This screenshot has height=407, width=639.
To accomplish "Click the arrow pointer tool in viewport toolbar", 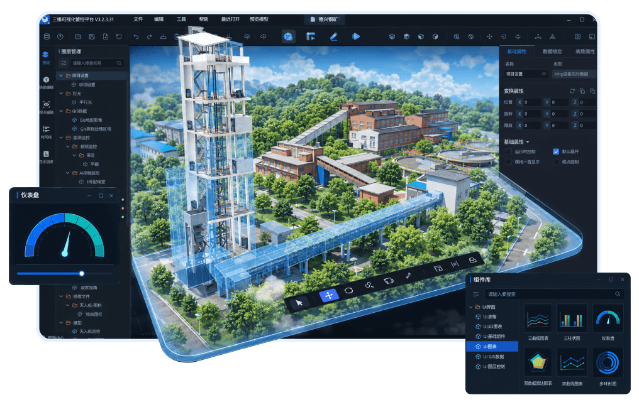I will click(x=299, y=303).
